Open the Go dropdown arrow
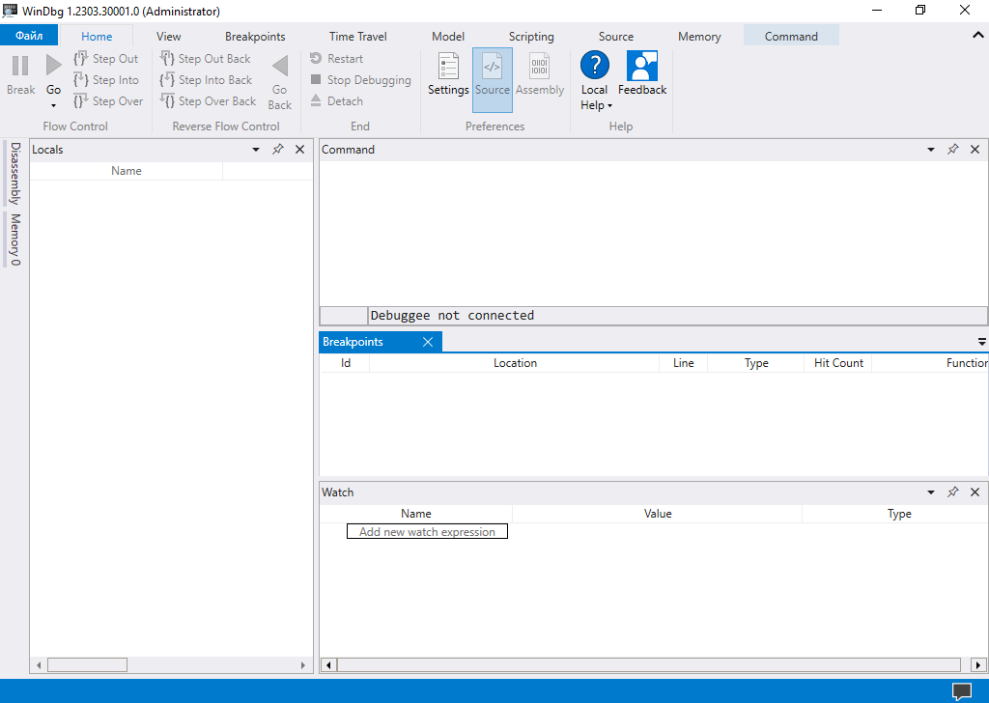The width and height of the screenshot is (989, 703). (54, 105)
